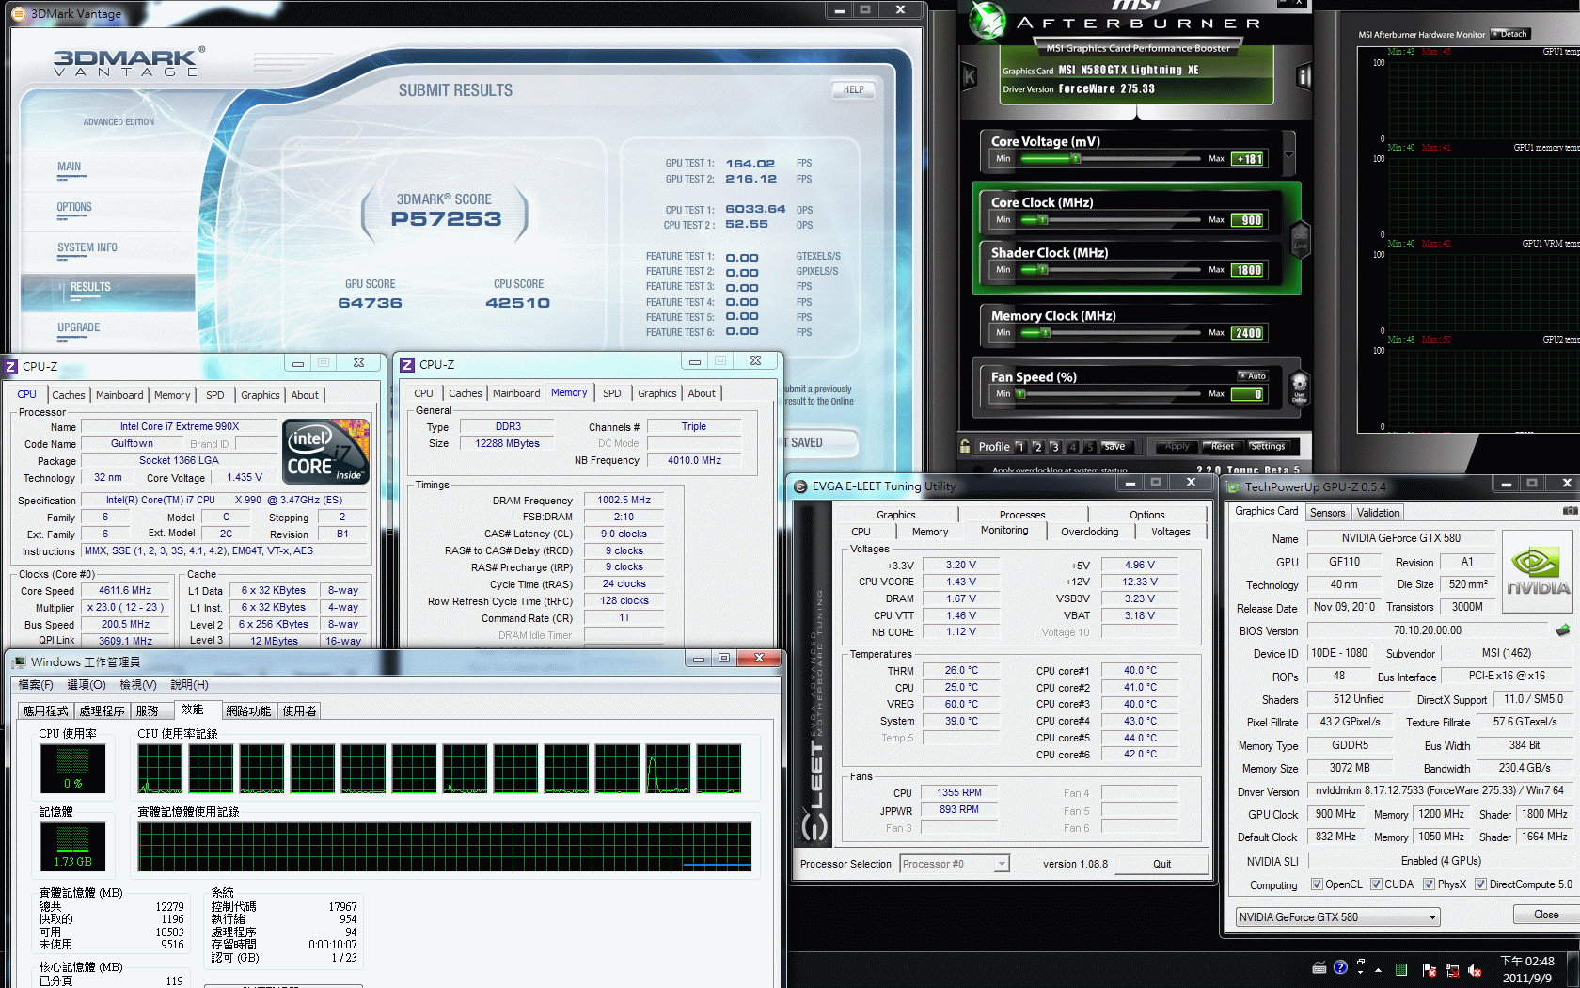The height and width of the screenshot is (988, 1580).
Task: Click the network disconnected tray icon
Action: coord(1452,970)
